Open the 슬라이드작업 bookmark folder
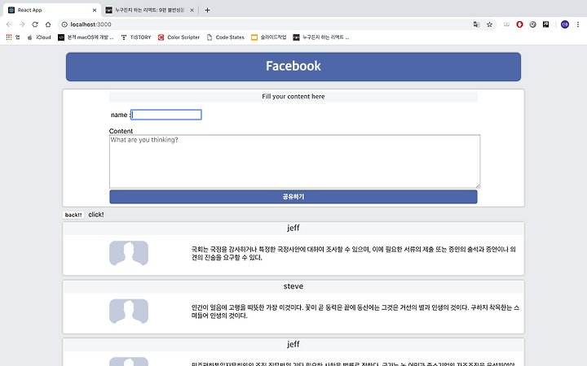587x366 pixels. 268,37
